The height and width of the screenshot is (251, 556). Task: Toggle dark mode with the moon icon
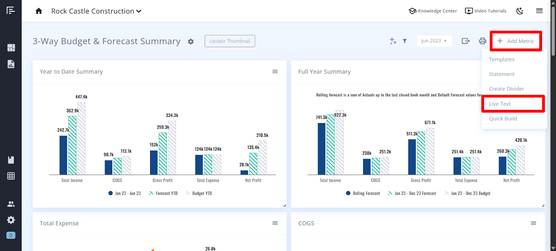tap(520, 11)
